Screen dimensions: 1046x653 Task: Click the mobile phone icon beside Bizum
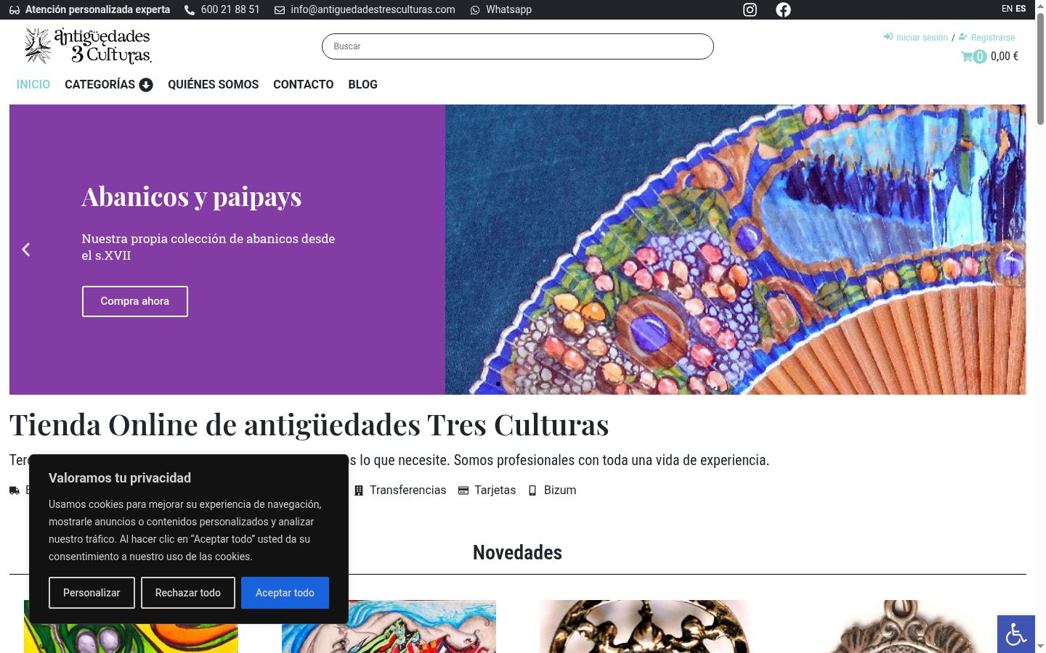(x=532, y=490)
